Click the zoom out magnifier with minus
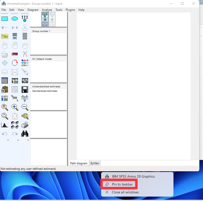Image resolution: width=203 pixels, height=201 pixels. 25,107
